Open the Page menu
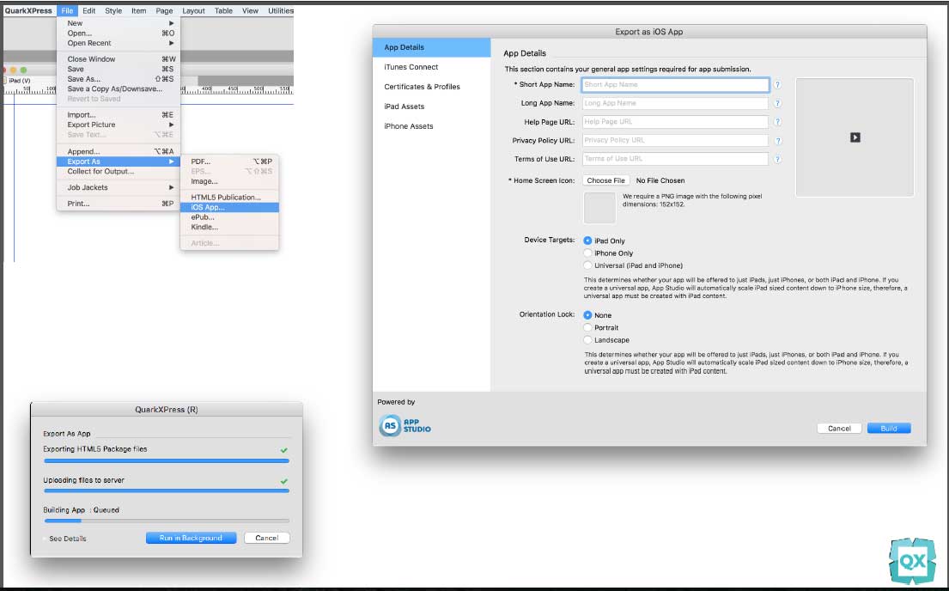 [x=164, y=10]
